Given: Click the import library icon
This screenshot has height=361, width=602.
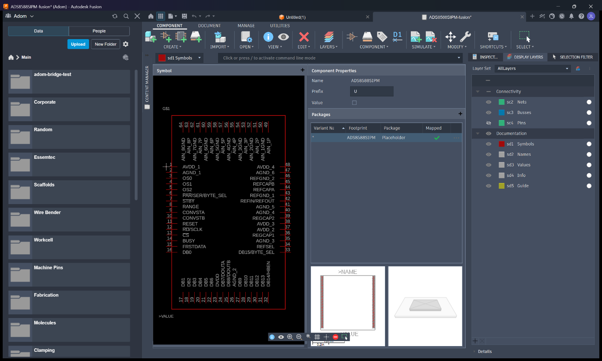Looking at the screenshot, I should pyautogui.click(x=220, y=37).
